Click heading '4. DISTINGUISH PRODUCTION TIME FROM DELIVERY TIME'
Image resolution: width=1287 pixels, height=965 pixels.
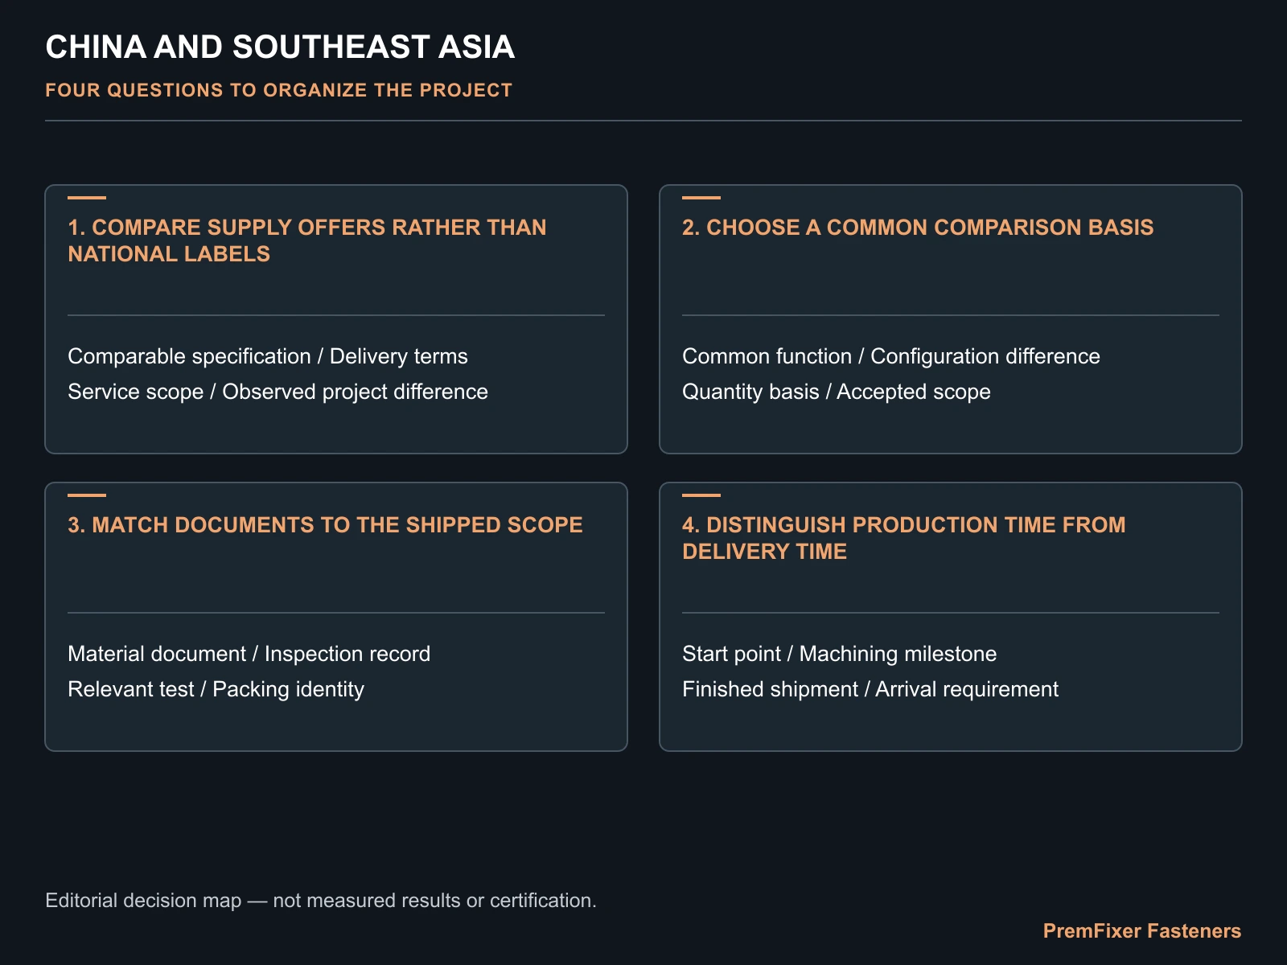904,538
